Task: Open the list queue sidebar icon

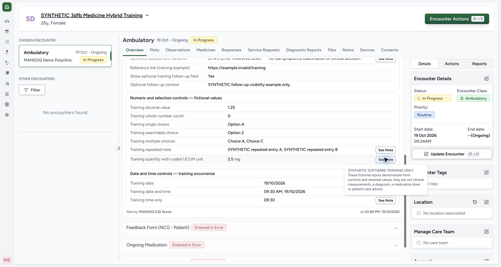Action: [x=7, y=42]
